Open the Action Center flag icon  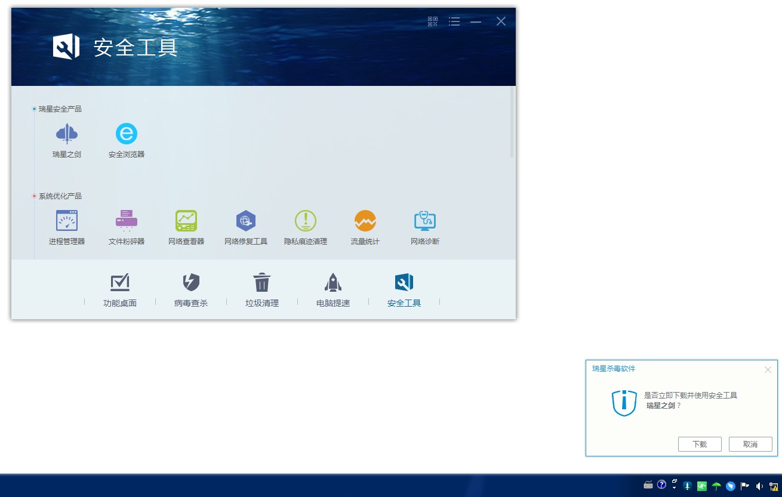pyautogui.click(x=745, y=486)
